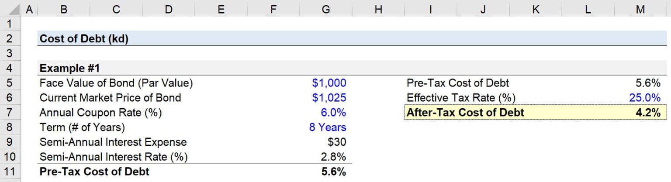
Task: Click the Effective Tax Rate 25.0% cell
Action: [x=645, y=98]
